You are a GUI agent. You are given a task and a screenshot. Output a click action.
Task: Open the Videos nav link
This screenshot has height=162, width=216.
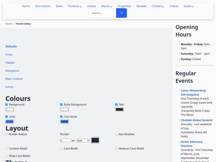[174, 6]
